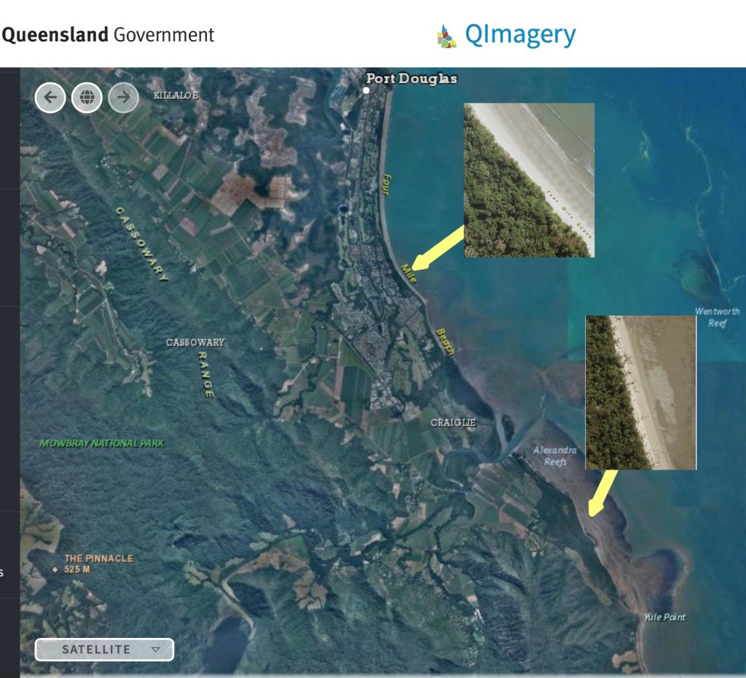
Task: Click the forward arrow map navigation button
Action: click(124, 98)
